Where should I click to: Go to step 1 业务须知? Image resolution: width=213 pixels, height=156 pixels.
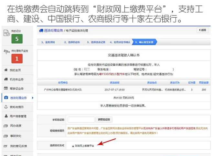tap(48, 42)
